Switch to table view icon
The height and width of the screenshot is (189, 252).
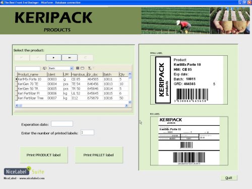(78, 68)
